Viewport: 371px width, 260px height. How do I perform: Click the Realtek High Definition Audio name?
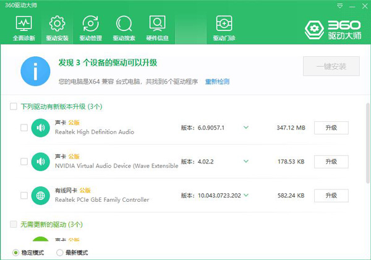(95, 132)
